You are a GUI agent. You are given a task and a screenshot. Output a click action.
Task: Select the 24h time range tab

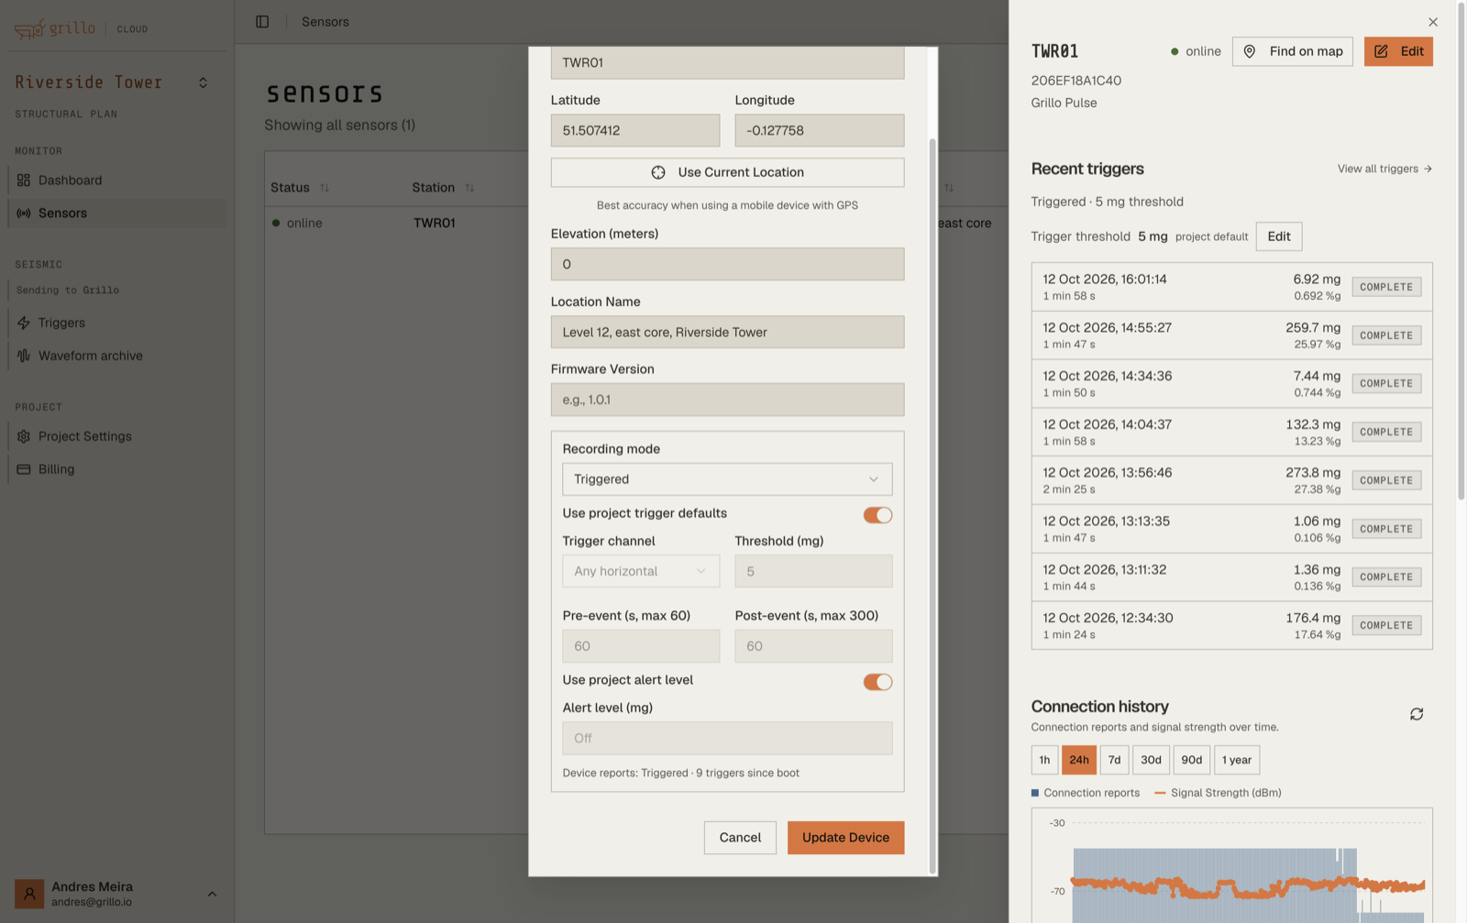point(1079,760)
